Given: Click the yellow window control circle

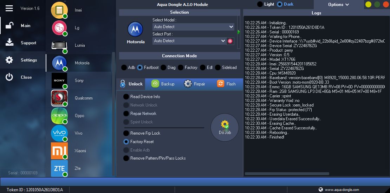Looking at the screenshot, I should coord(368,5).
